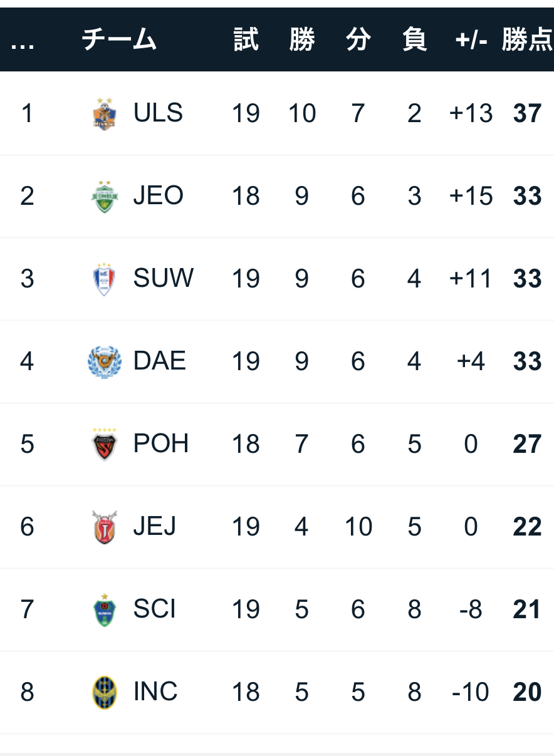Viewport: 554px width, 756px height.
Task: Click the JEJ team crest icon
Action: pyautogui.click(x=104, y=527)
